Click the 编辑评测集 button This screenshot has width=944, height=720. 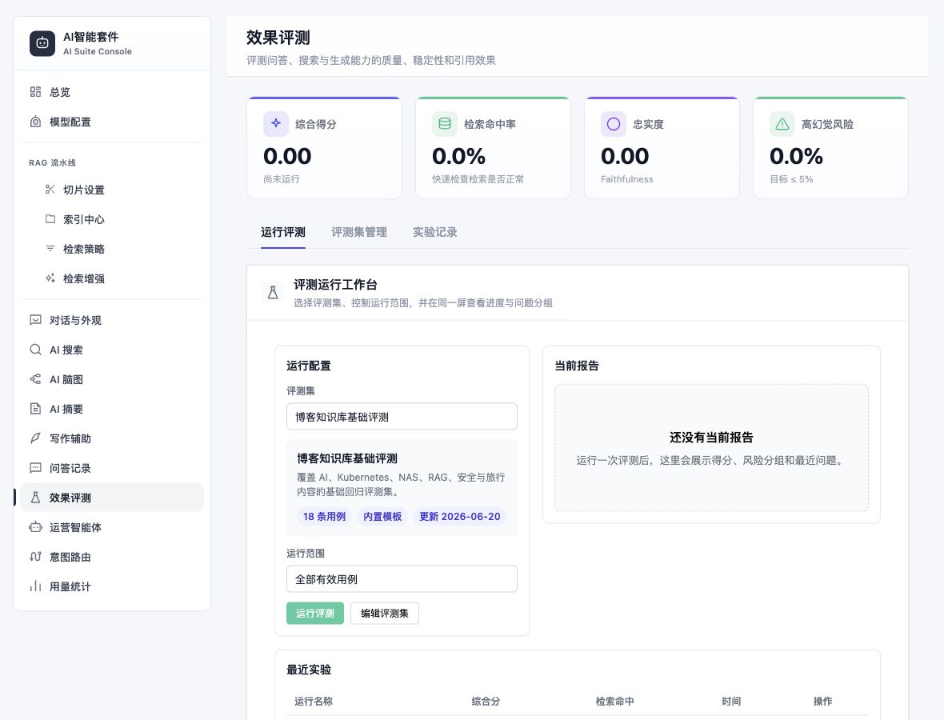[385, 613]
